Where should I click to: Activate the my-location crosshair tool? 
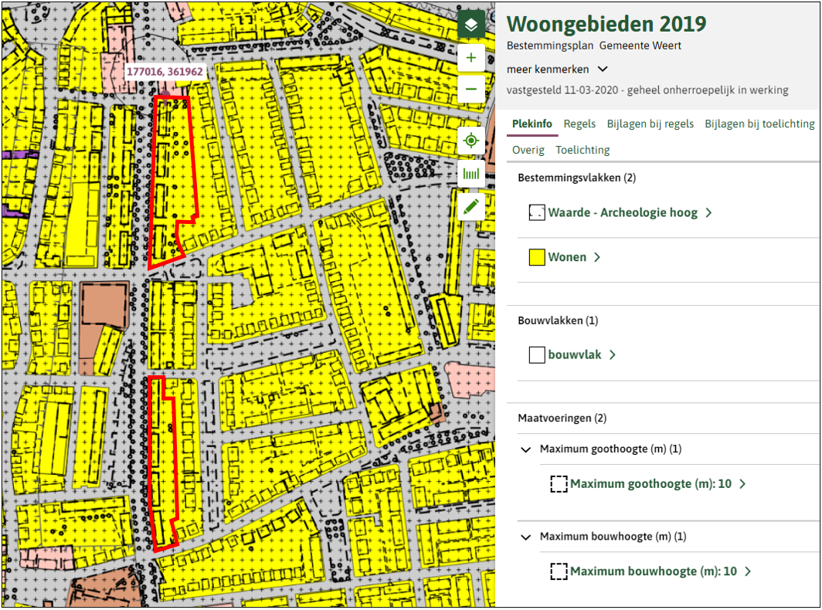click(470, 141)
